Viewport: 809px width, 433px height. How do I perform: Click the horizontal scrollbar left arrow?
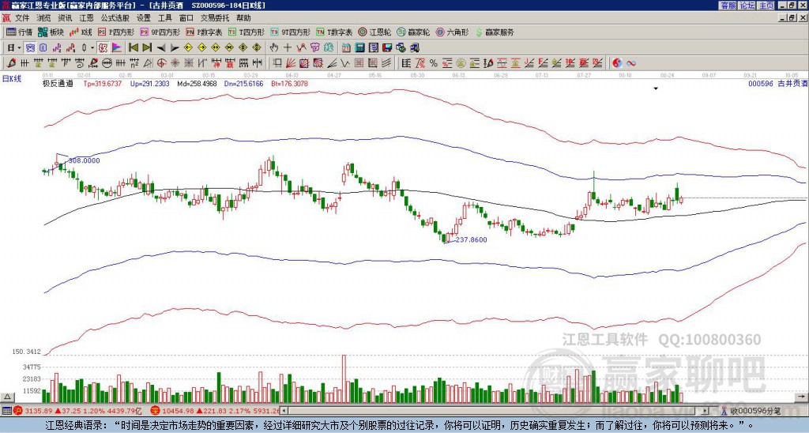pos(284,411)
